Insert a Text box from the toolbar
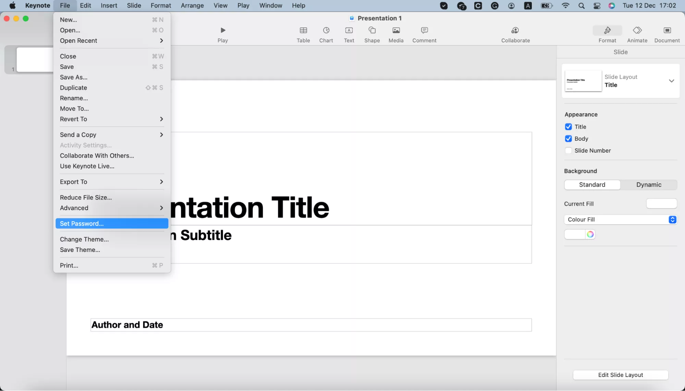 [x=349, y=34]
